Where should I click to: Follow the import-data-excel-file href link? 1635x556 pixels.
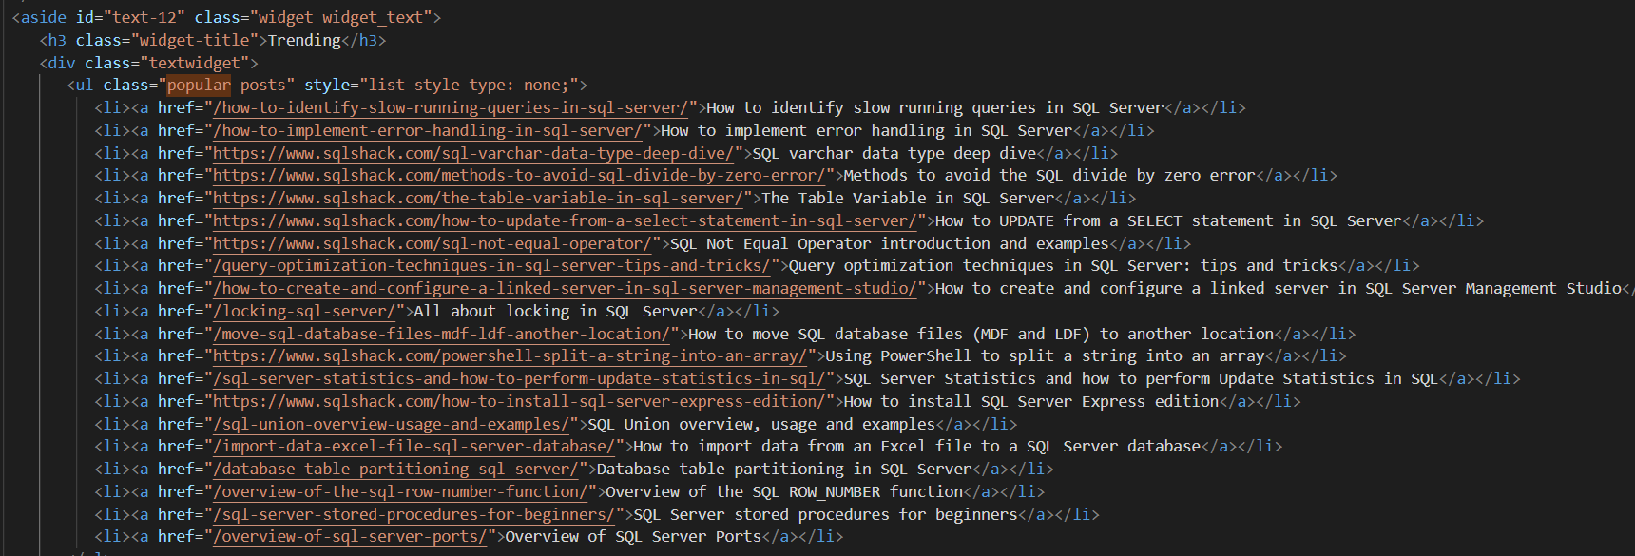414,447
